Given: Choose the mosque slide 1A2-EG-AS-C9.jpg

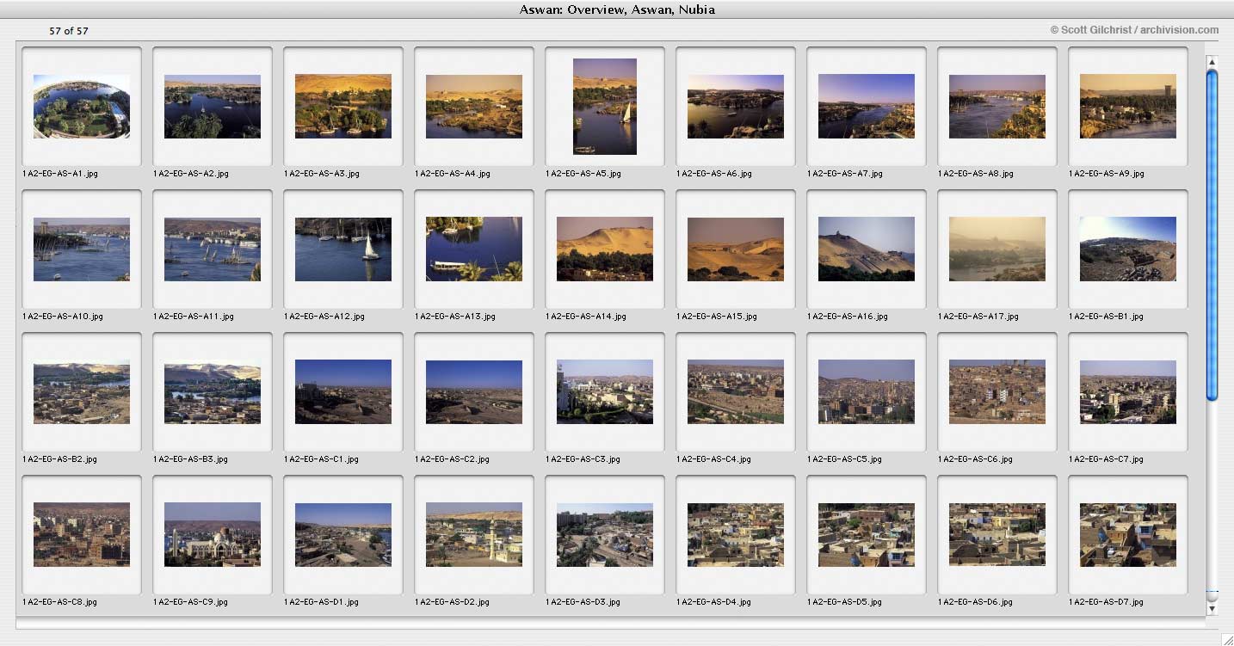Looking at the screenshot, I should pyautogui.click(x=213, y=535).
